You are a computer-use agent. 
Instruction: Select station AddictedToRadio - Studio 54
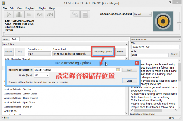point(18,107)
